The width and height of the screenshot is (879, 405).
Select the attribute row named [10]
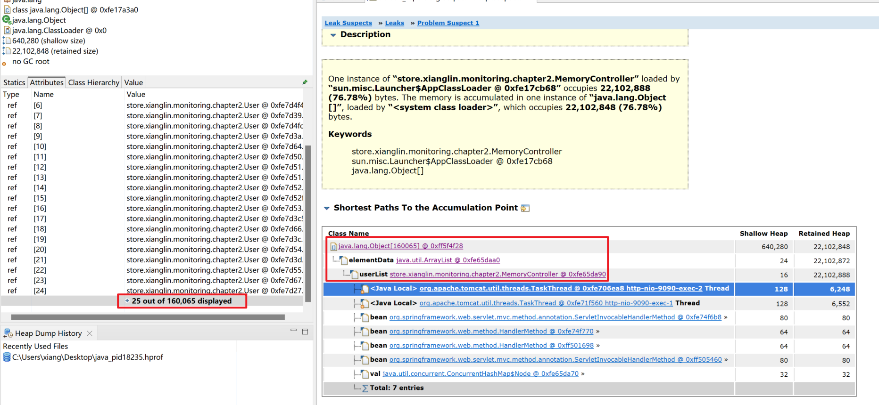coord(152,146)
